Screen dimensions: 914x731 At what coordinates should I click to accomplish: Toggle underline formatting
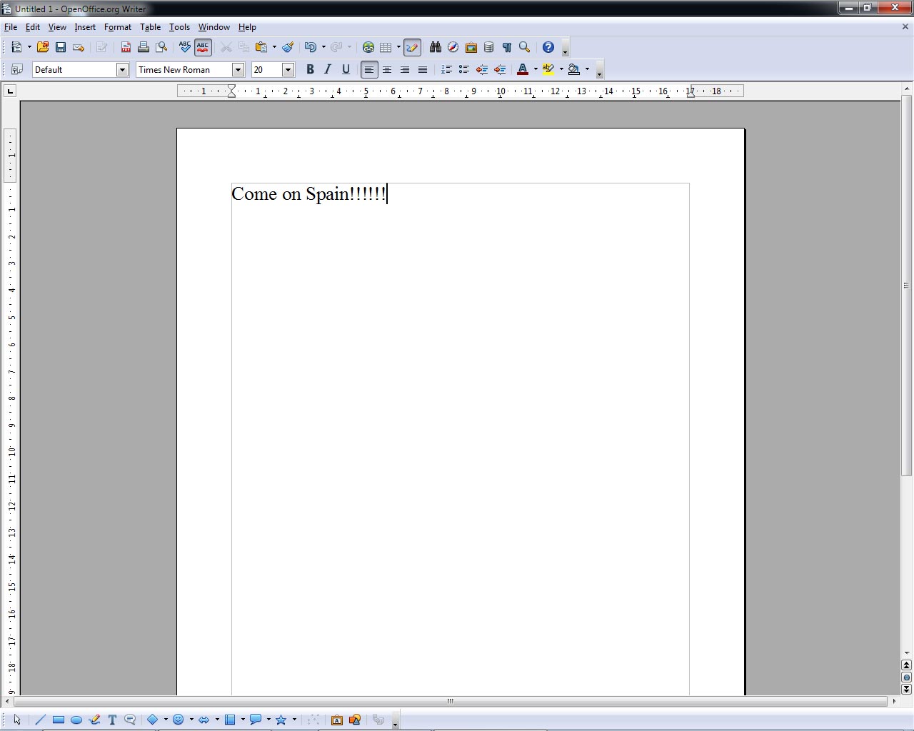(x=346, y=69)
